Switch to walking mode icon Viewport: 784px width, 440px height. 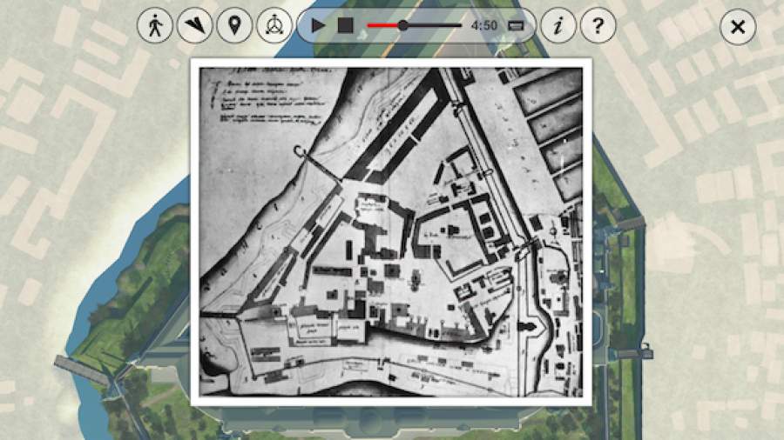(155, 25)
